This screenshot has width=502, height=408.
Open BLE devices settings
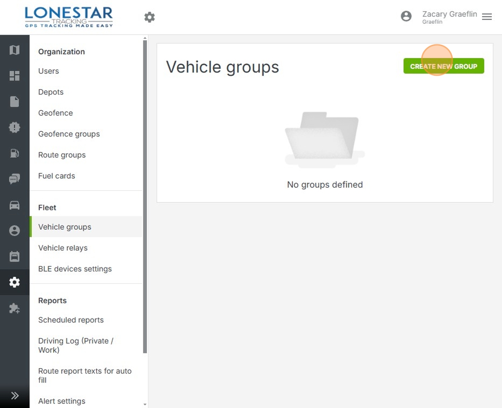pyautogui.click(x=75, y=269)
